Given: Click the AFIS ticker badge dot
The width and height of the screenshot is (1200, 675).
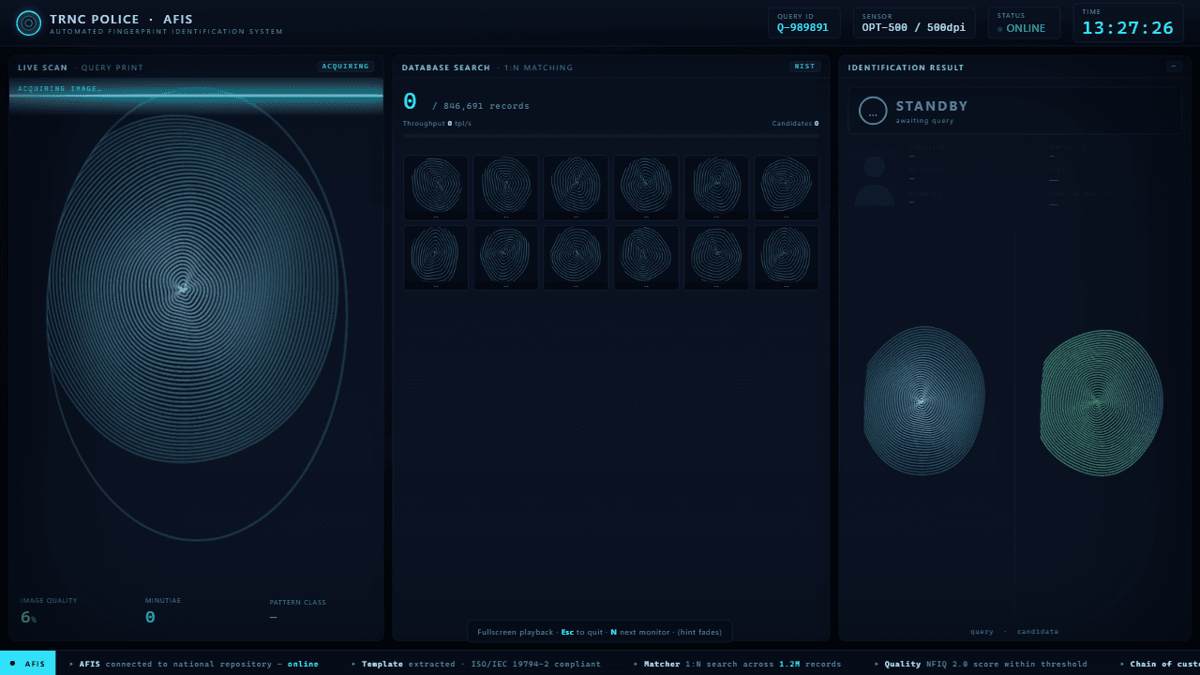Looking at the screenshot, I should coord(12,663).
